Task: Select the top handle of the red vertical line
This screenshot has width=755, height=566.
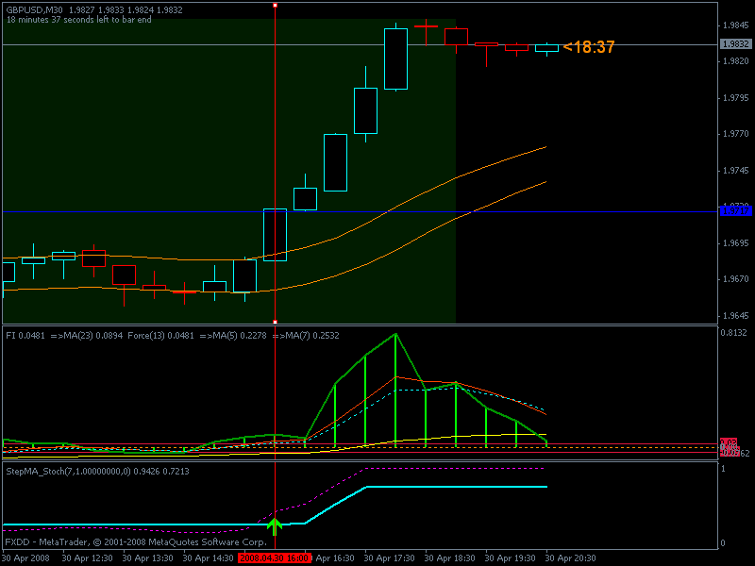Action: pos(275,6)
